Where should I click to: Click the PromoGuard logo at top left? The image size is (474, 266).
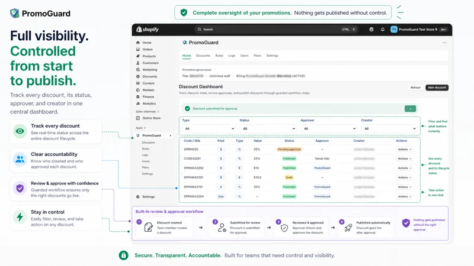click(40, 13)
